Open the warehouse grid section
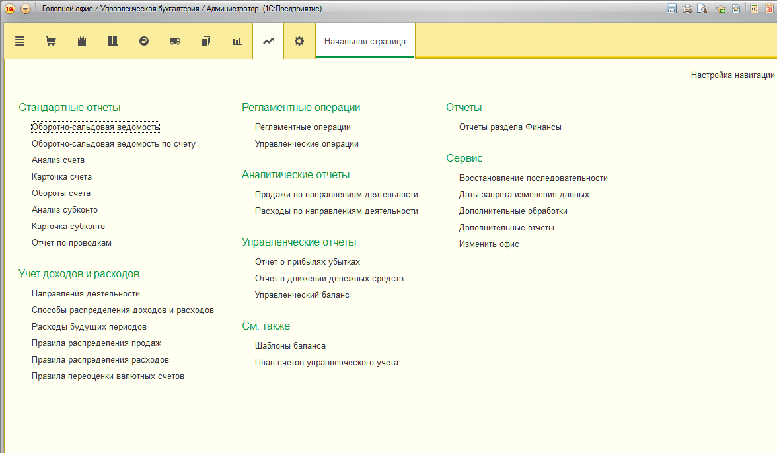The image size is (777, 453). (x=112, y=41)
